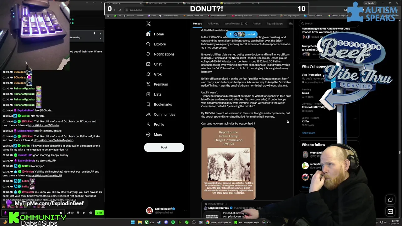Open kick.com popout taskbar window
402x226 pixels.
247,222
